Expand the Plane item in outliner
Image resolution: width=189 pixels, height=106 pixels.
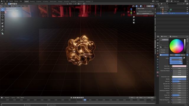point(161,11)
